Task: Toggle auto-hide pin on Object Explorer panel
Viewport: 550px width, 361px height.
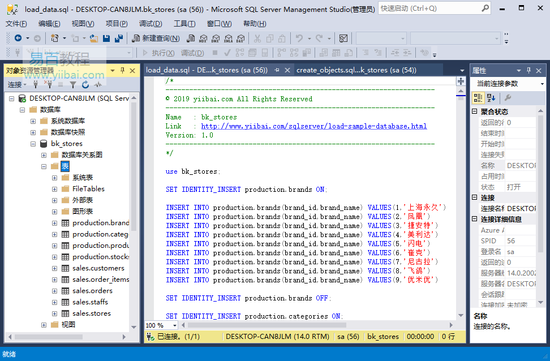Action: [122, 71]
